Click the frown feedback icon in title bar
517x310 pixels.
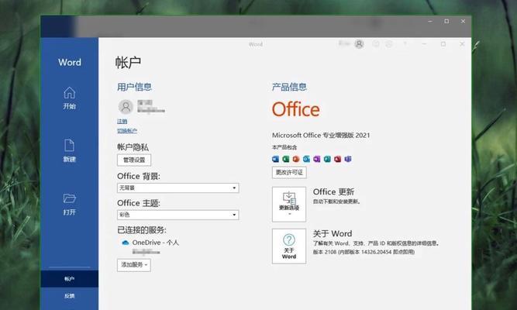pos(389,44)
